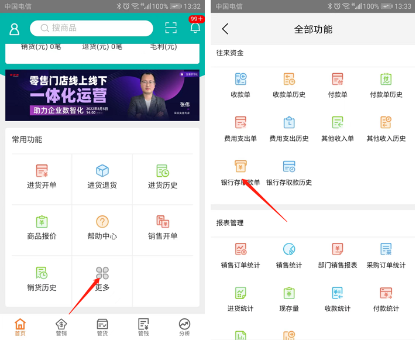Open 采购订单统计 report
This screenshot has width=416, height=340.
click(386, 256)
